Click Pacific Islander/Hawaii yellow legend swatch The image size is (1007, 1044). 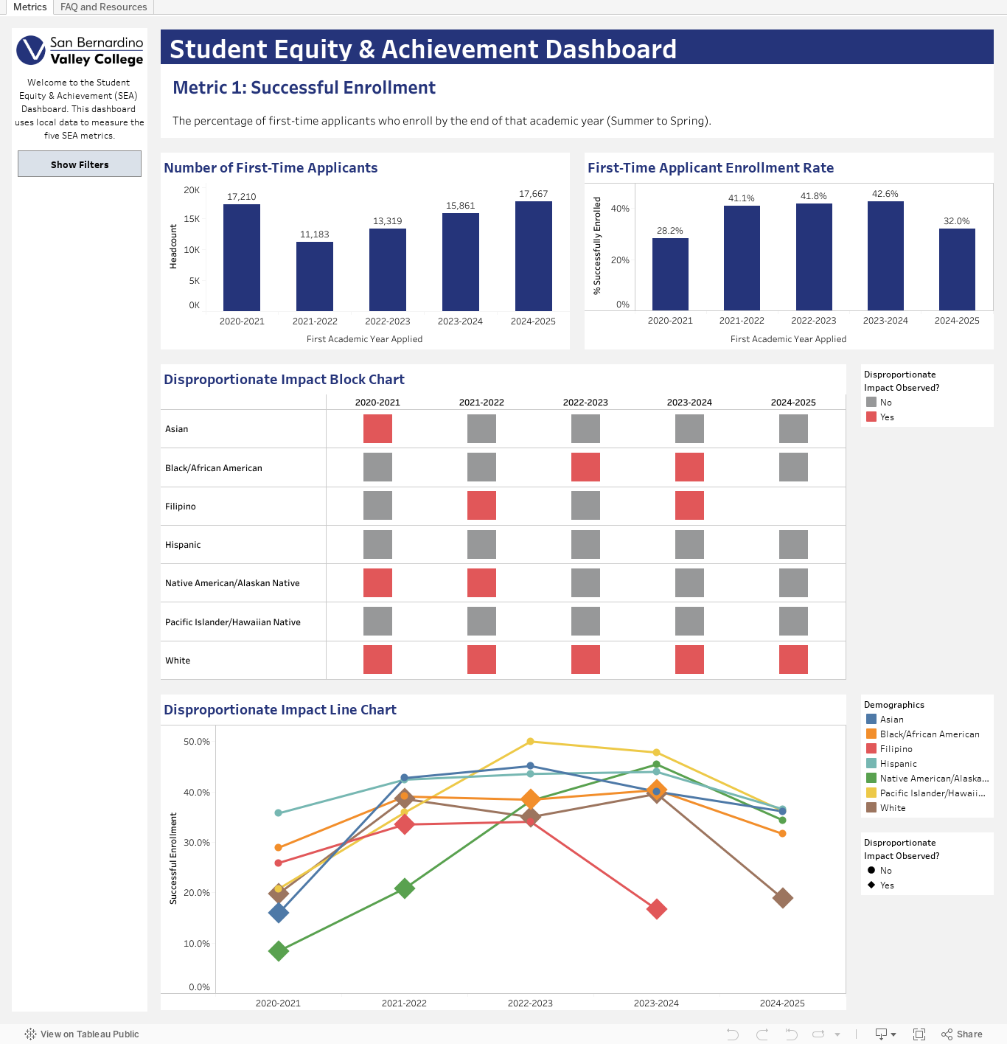click(871, 793)
